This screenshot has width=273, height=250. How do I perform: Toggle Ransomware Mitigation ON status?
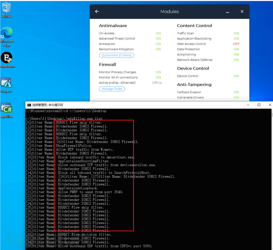158,49
